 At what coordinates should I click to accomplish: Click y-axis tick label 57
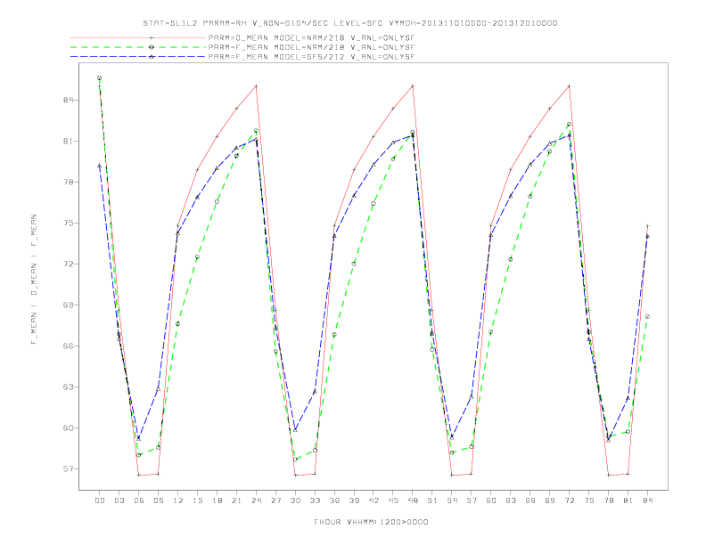pos(68,468)
